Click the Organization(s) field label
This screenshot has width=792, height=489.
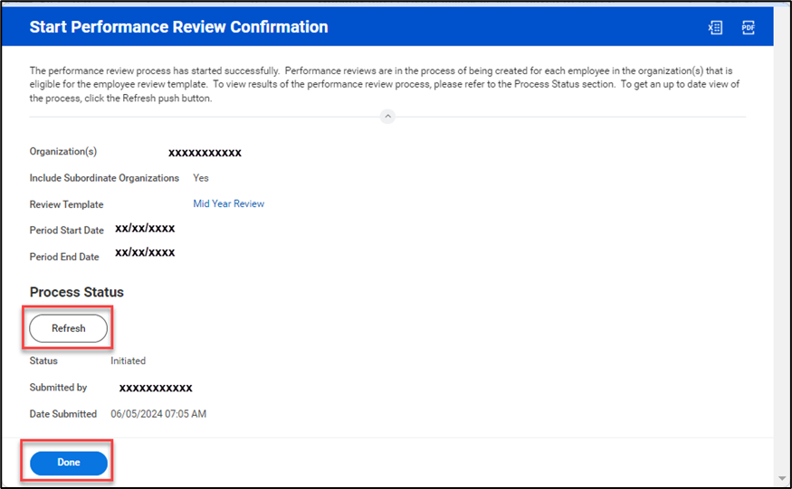pos(62,152)
